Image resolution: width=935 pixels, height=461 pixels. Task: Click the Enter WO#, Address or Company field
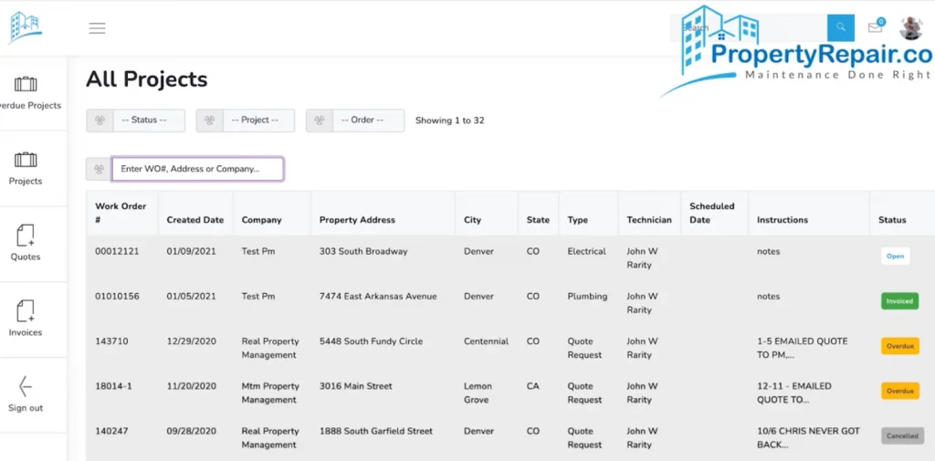(x=197, y=169)
